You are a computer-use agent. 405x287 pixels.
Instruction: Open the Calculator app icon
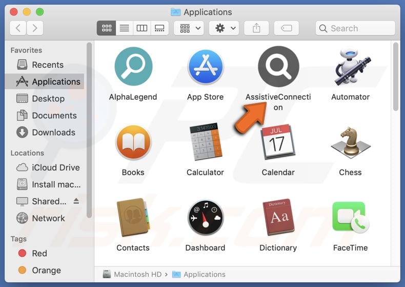point(206,142)
